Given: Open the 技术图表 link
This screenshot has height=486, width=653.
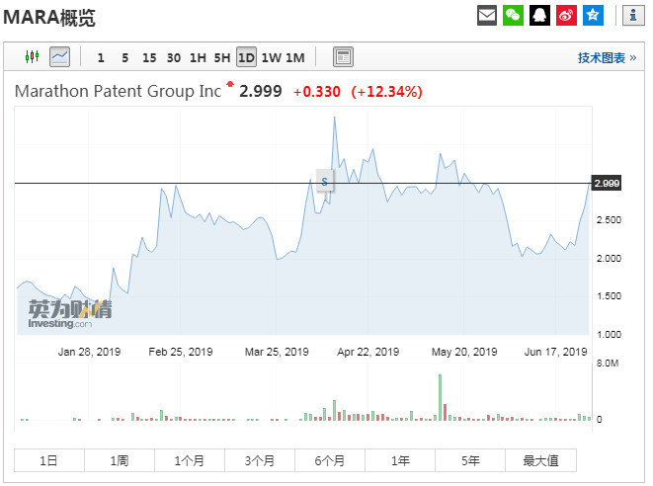Looking at the screenshot, I should pos(607,57).
